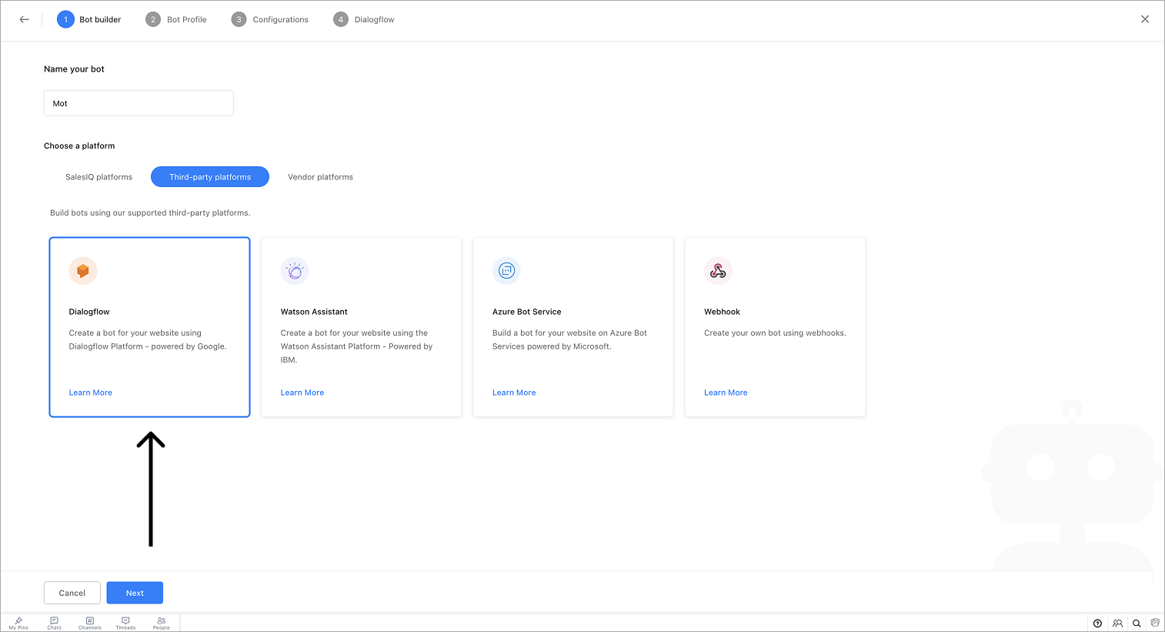
Task: Pick the Webhook platform card
Action: tap(775, 326)
